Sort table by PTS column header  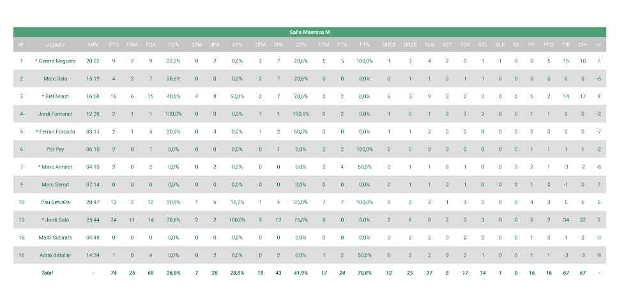(113, 45)
